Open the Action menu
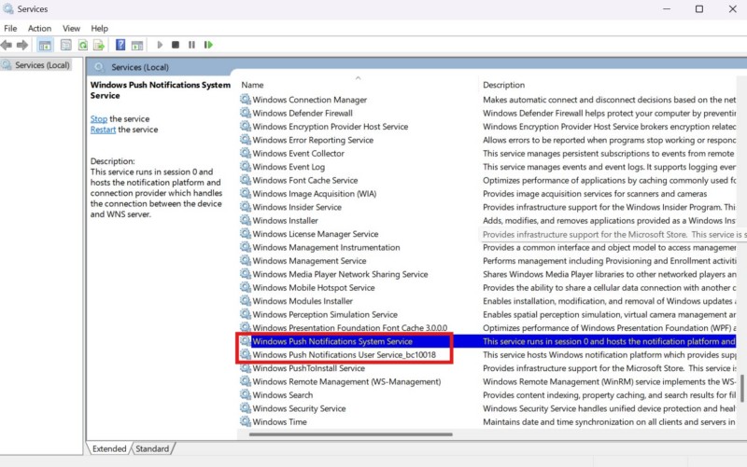Image resolution: width=747 pixels, height=467 pixels. point(39,28)
